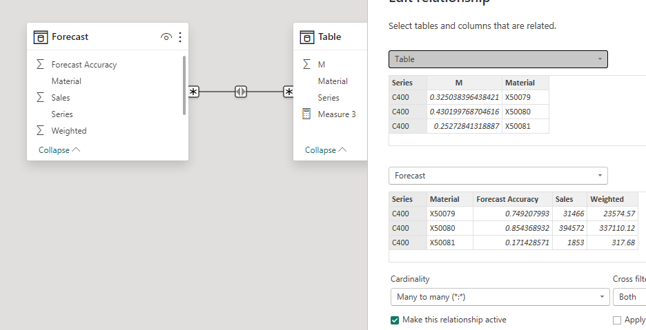Click Series column header in Forecast preview
Image resolution: width=646 pixels, height=330 pixels.
[x=408, y=199]
